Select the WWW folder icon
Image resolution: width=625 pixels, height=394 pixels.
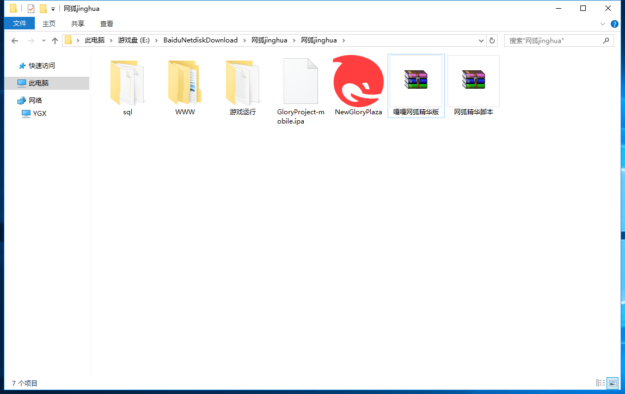click(185, 83)
